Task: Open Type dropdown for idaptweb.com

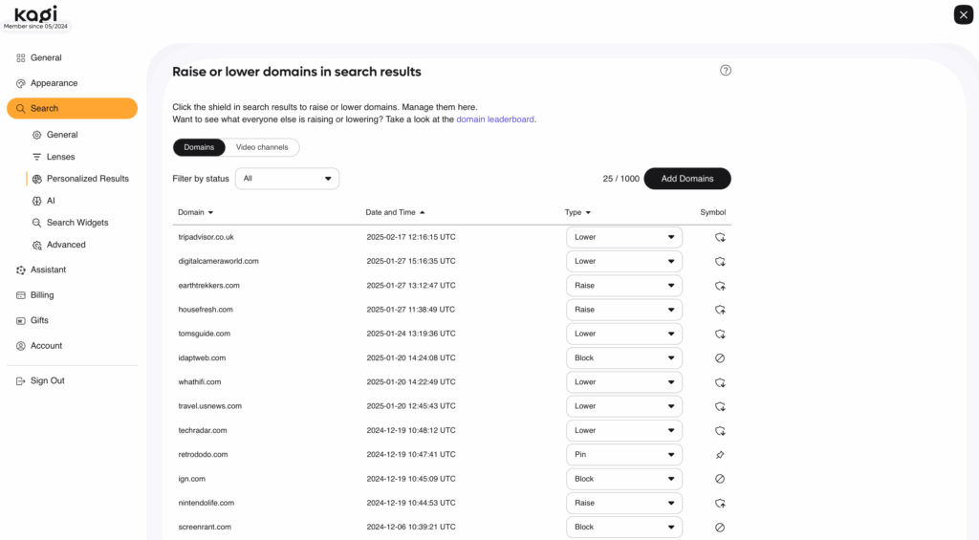Action: click(623, 358)
